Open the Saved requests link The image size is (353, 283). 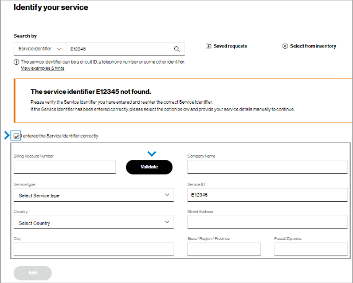(x=230, y=46)
